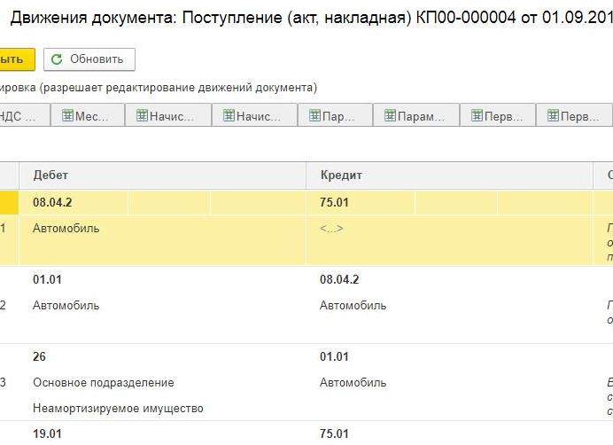Select debit account 26 cell
The height and width of the screenshot is (445, 613).
(39, 356)
